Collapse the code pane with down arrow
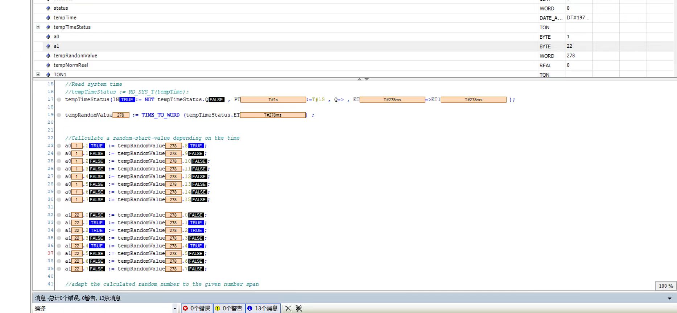The width and height of the screenshot is (677, 313). [367, 79]
